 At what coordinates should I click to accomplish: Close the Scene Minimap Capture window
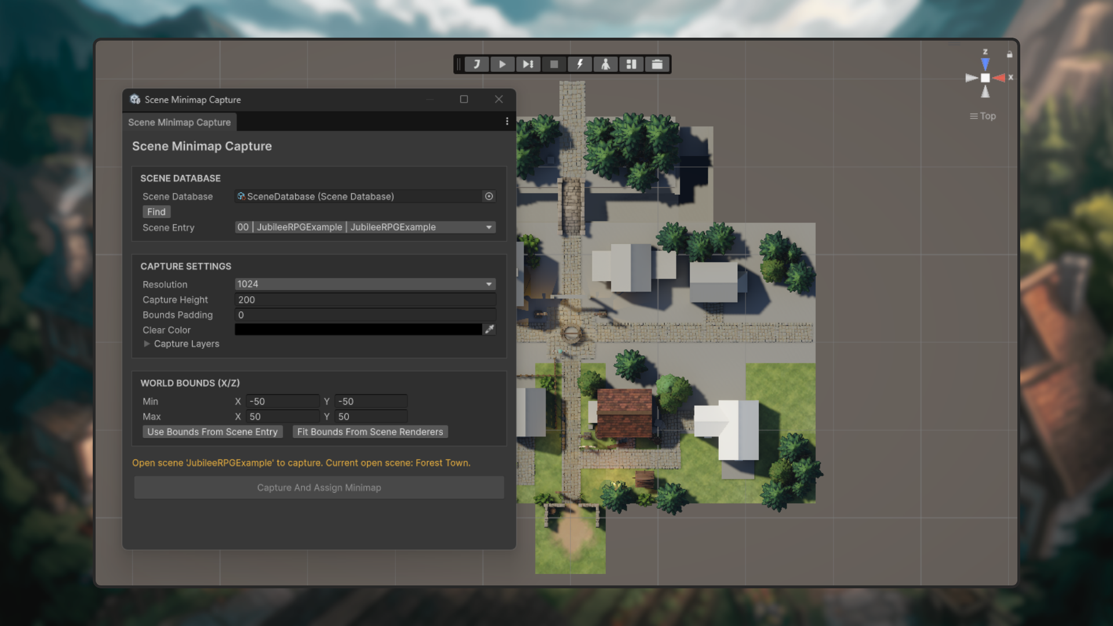click(x=499, y=99)
